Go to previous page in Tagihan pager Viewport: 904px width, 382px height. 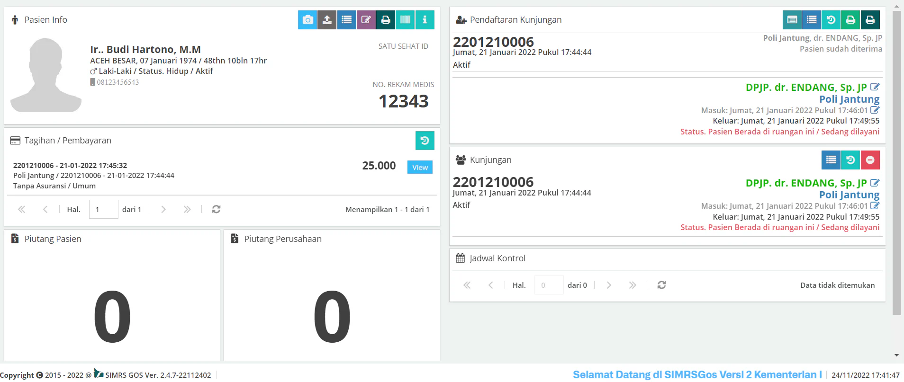[45, 209]
